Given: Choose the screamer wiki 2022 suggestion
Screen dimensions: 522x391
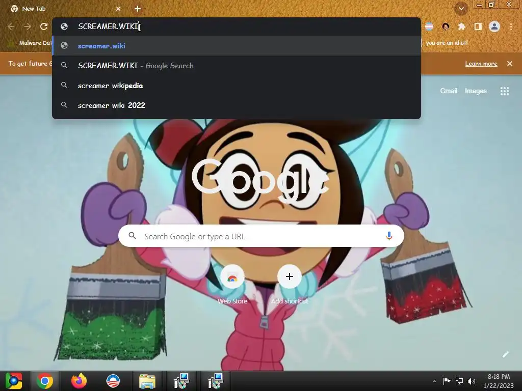Looking at the screenshot, I should [x=237, y=105].
